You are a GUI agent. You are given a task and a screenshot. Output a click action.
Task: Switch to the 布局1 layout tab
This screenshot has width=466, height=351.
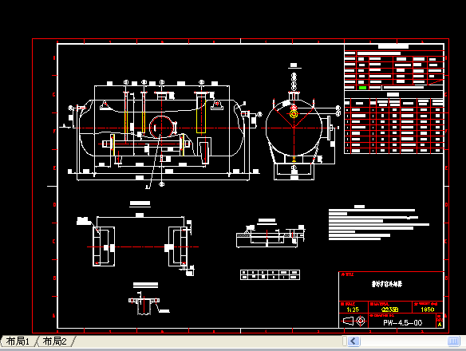pyautogui.click(x=19, y=341)
